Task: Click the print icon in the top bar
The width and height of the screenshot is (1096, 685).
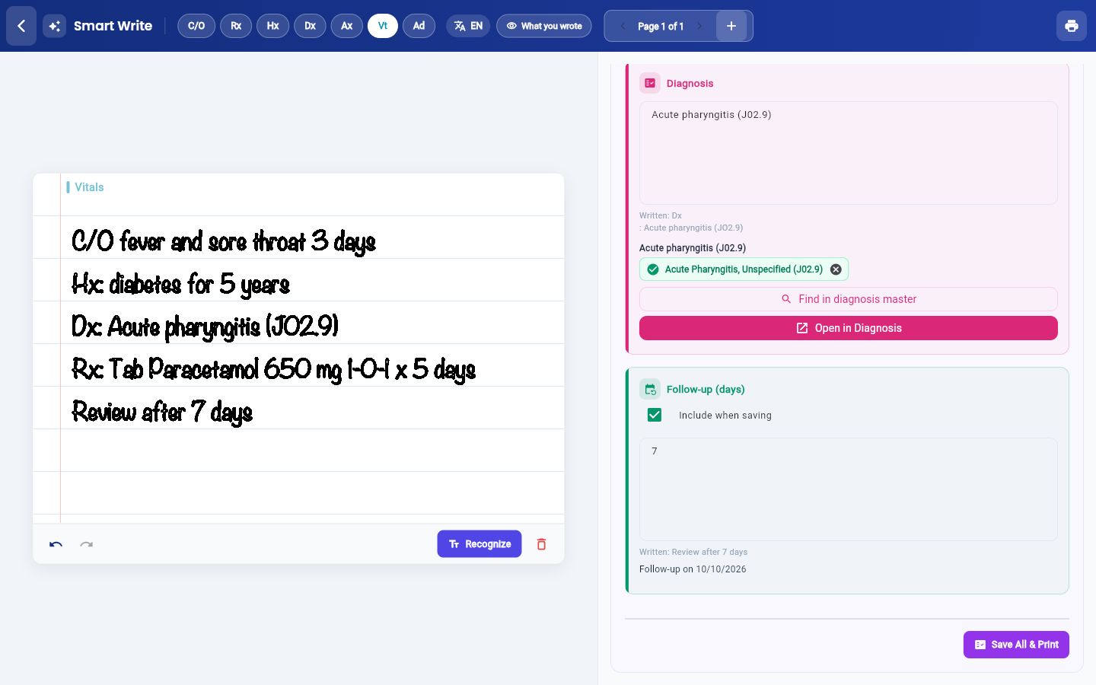Action: tap(1072, 26)
